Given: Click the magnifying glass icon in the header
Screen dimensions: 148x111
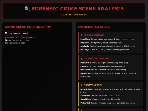Looking at the screenshot, I should coord(27,9).
